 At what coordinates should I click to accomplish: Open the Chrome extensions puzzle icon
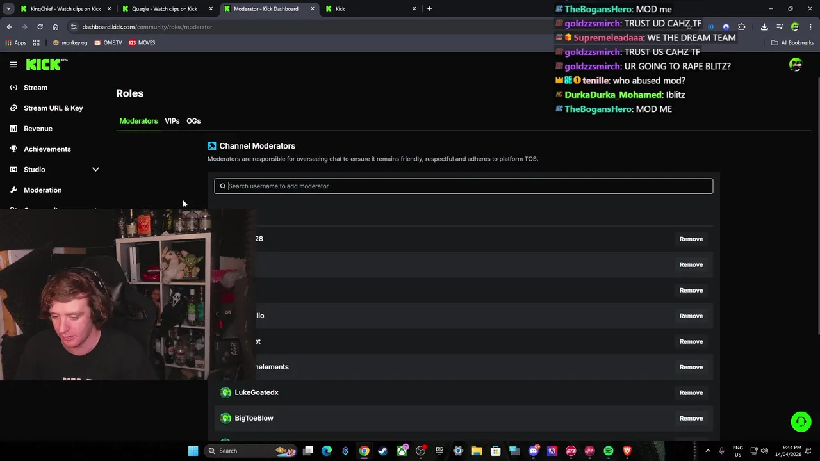click(741, 27)
